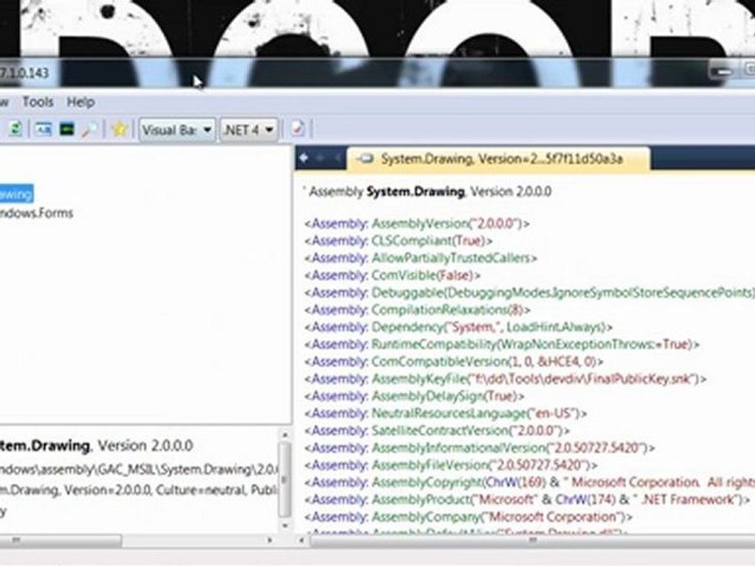Open the Help menu

[x=80, y=102]
